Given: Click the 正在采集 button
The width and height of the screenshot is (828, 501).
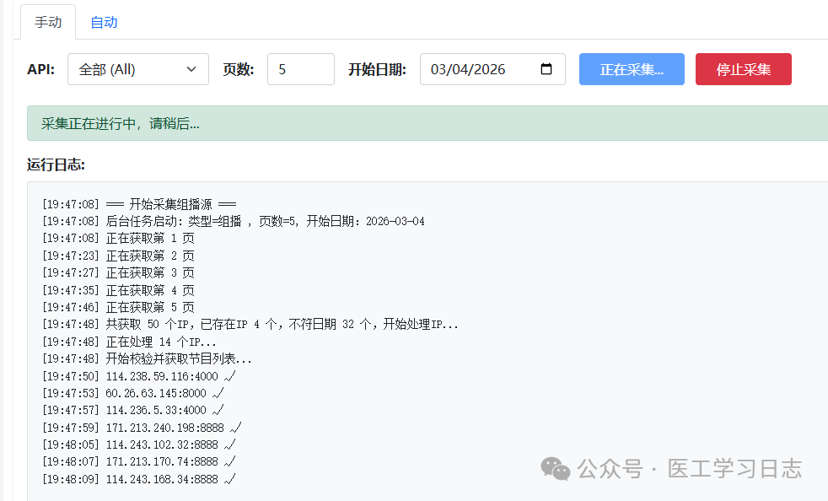Looking at the screenshot, I should point(632,69).
